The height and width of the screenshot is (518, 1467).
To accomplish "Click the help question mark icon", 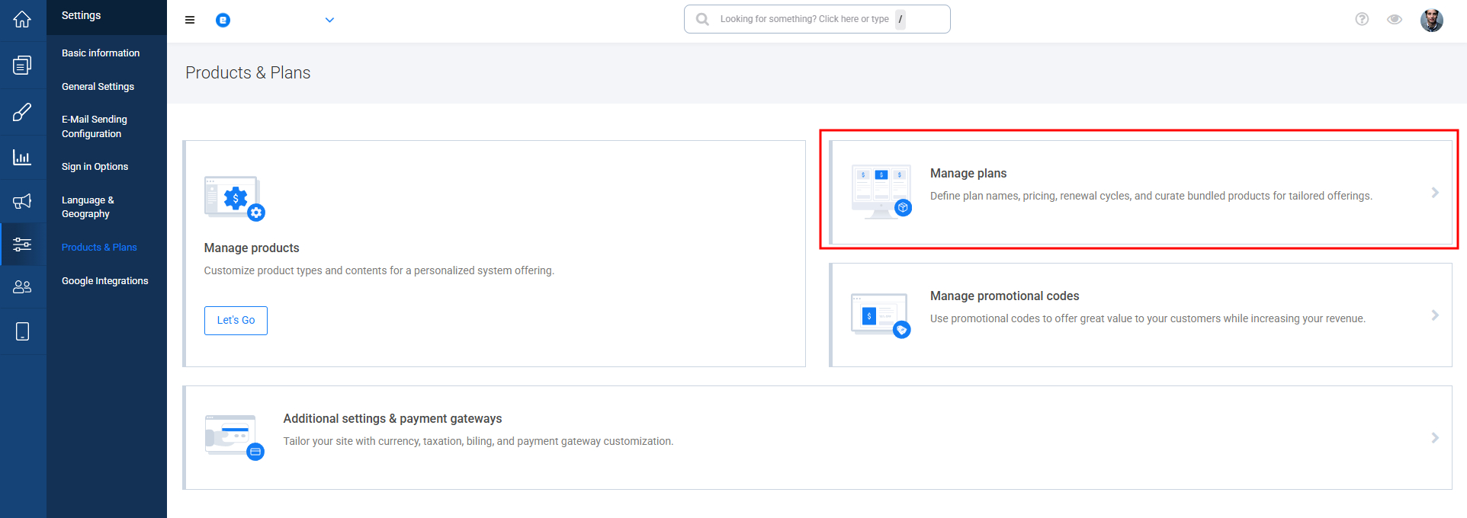I will tap(1362, 19).
